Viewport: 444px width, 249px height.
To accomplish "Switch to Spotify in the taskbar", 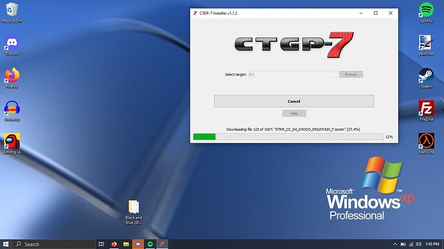I will click(150, 244).
